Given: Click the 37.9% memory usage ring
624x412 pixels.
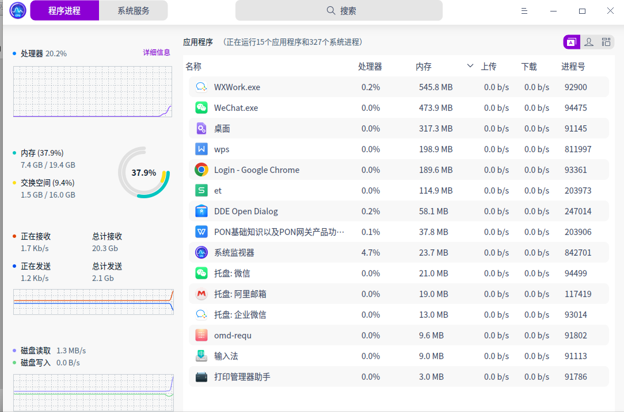Looking at the screenshot, I should click(x=144, y=172).
